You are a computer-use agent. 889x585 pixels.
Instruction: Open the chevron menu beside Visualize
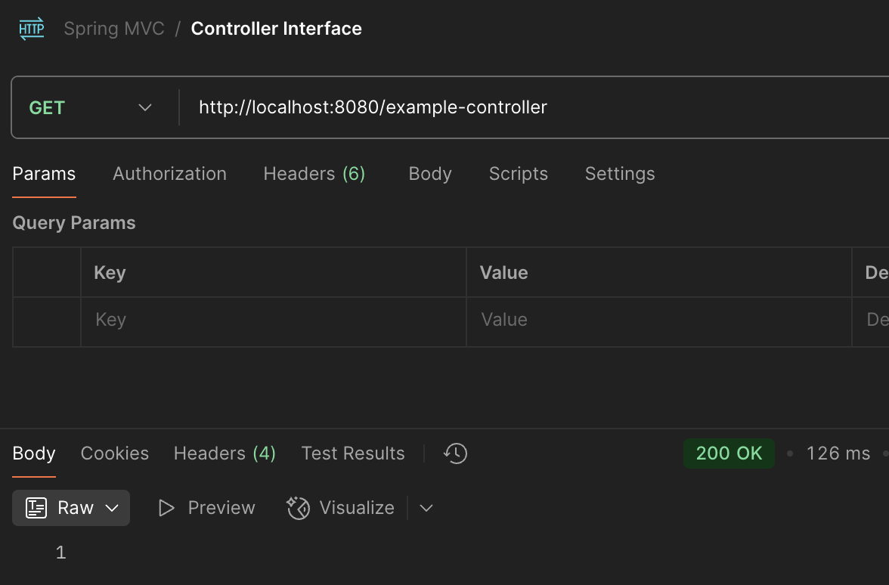426,508
